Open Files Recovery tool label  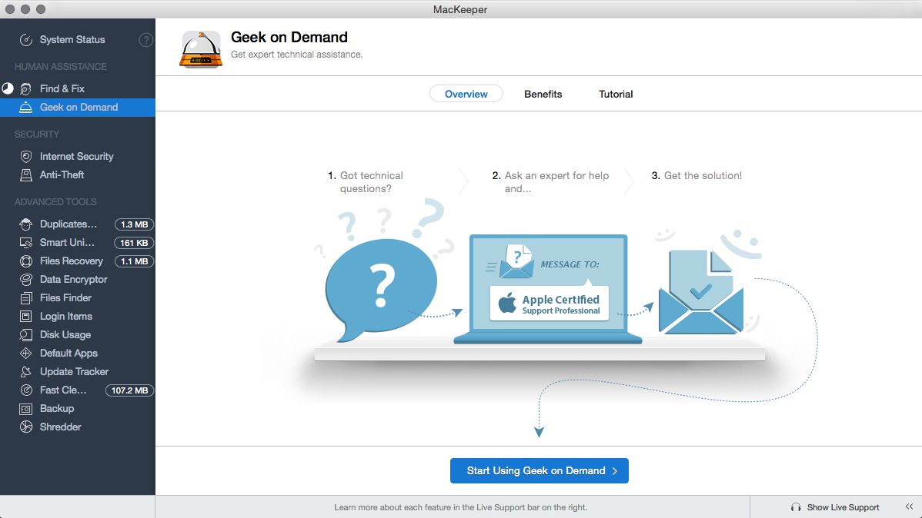(x=71, y=261)
